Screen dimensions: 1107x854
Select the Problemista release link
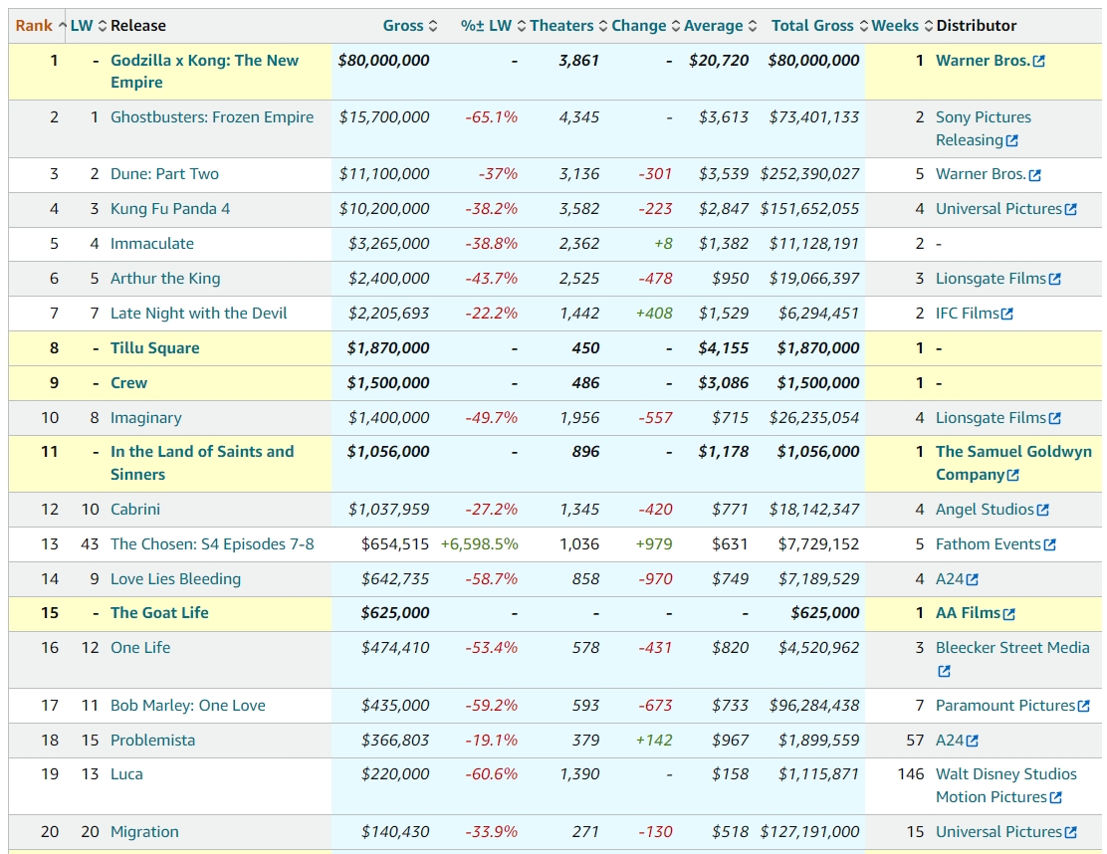click(152, 740)
